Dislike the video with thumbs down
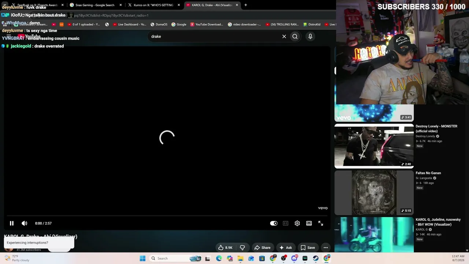Screen dimensions: 469x264 [x=242, y=247]
